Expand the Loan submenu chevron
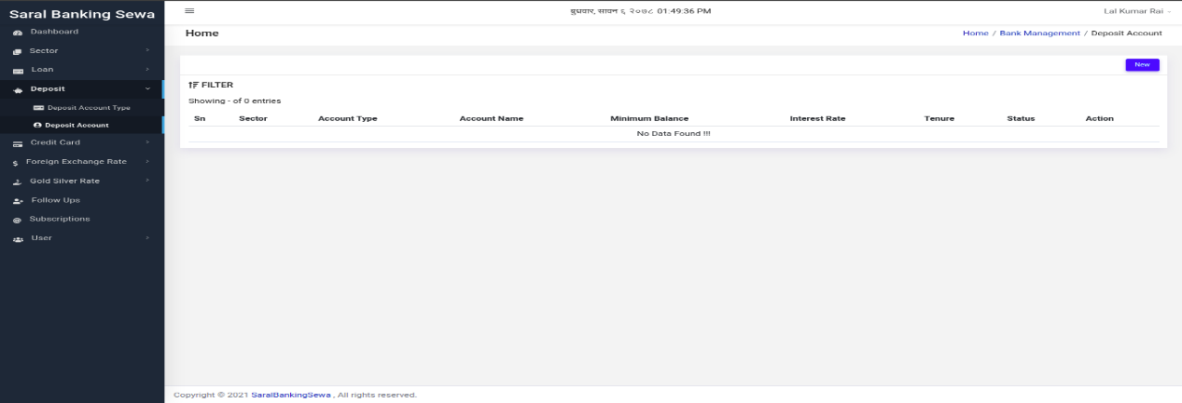This screenshot has width=1182, height=403. [x=147, y=69]
